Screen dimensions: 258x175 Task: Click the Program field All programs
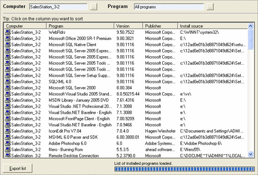tap(169, 7)
